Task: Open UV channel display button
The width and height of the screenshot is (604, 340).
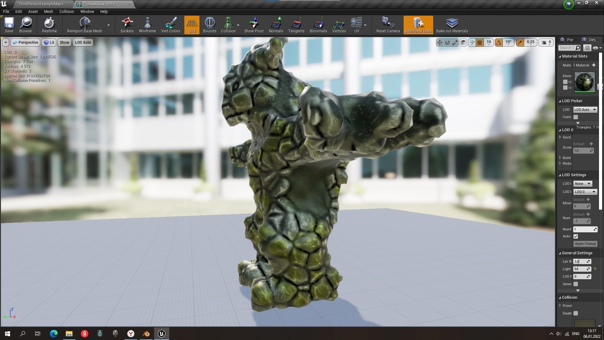Action: click(357, 25)
